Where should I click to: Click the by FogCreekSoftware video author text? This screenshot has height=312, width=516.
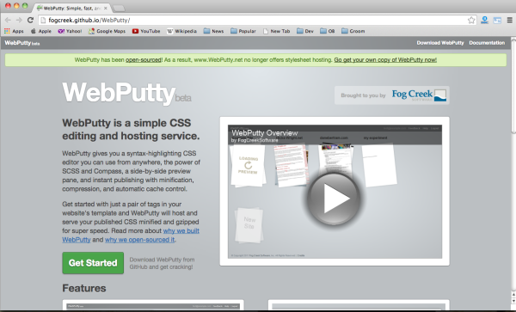coord(255,140)
